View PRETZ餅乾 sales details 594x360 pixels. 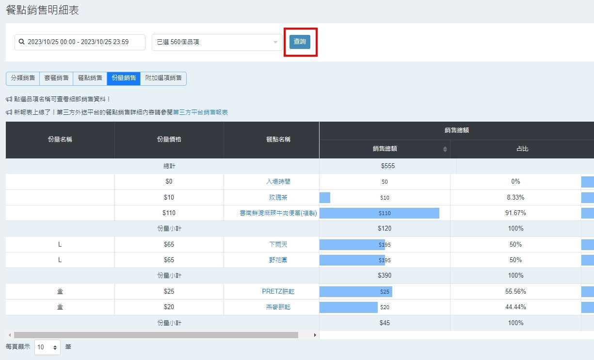pyautogui.click(x=278, y=292)
